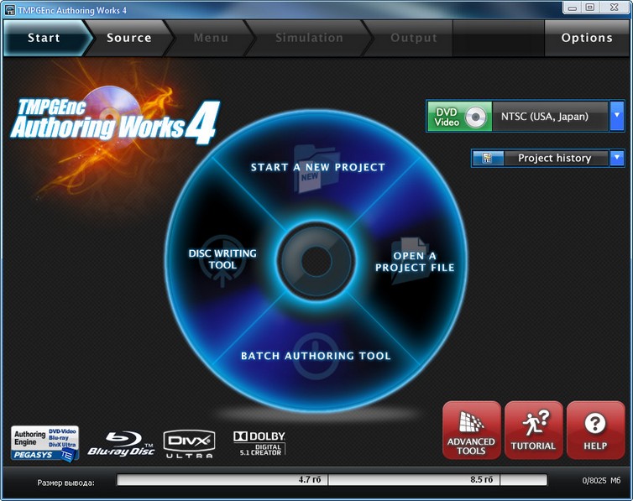Expand the NTSC format dropdown arrow
This screenshot has height=501, width=633.
pos(617,116)
